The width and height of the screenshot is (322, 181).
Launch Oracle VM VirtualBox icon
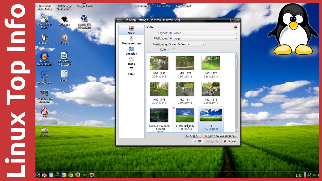84,21
